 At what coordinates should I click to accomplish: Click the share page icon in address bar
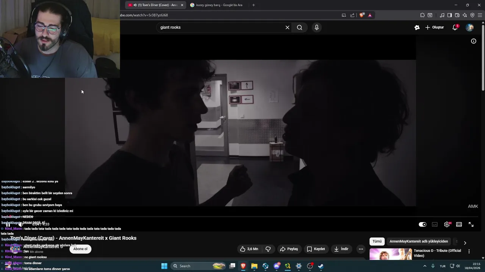352,15
